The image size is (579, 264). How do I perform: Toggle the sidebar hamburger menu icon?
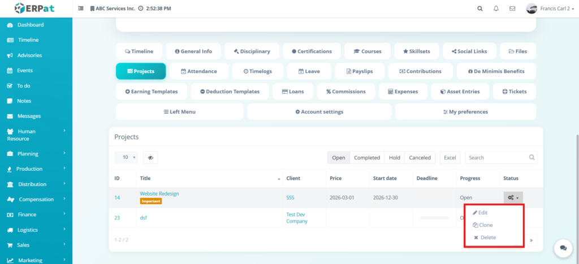tap(81, 8)
